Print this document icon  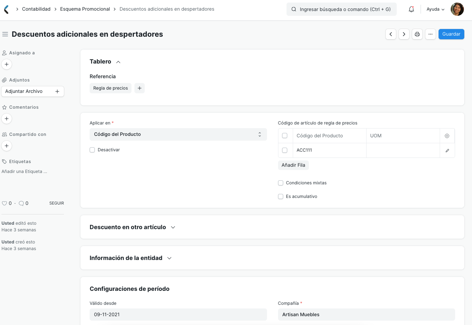coord(417,34)
